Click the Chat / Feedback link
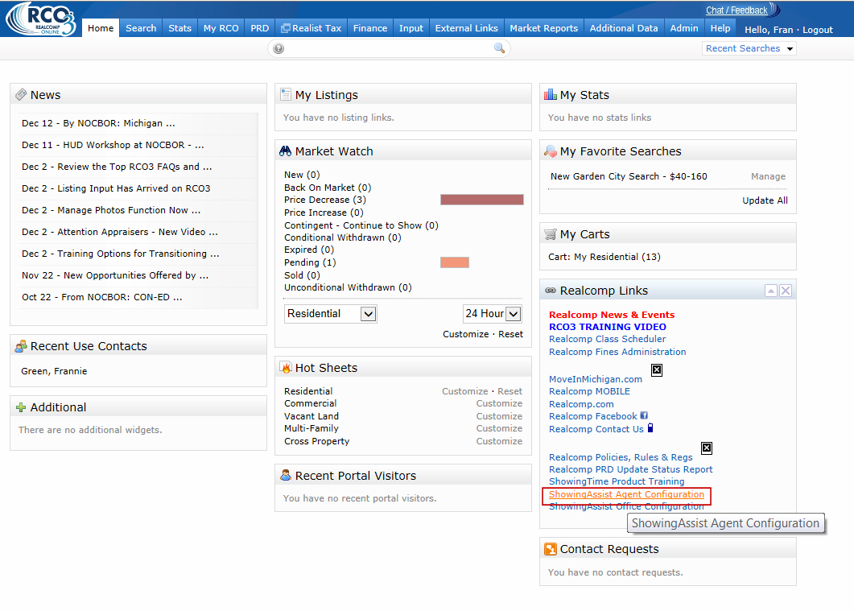The image size is (854, 611). pos(736,10)
